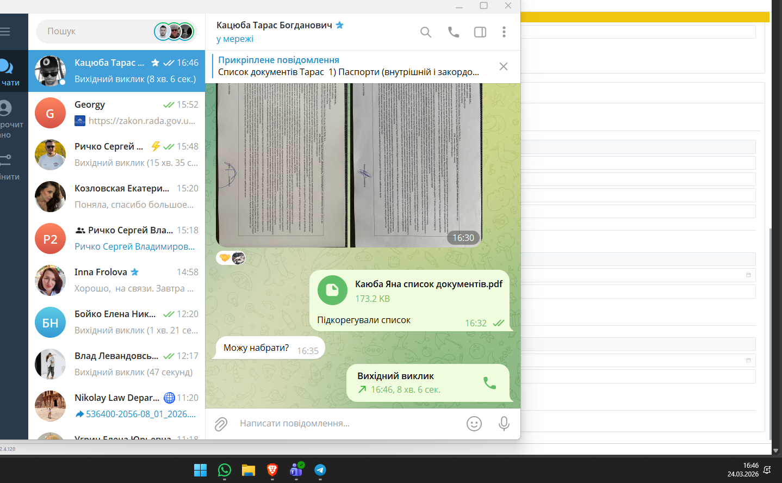The image size is (782, 483).
Task: Focus the Написати повідомлення message input
Action: 348,423
